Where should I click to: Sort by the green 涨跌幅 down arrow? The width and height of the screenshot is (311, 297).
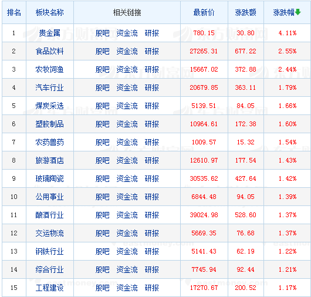click(298, 12)
